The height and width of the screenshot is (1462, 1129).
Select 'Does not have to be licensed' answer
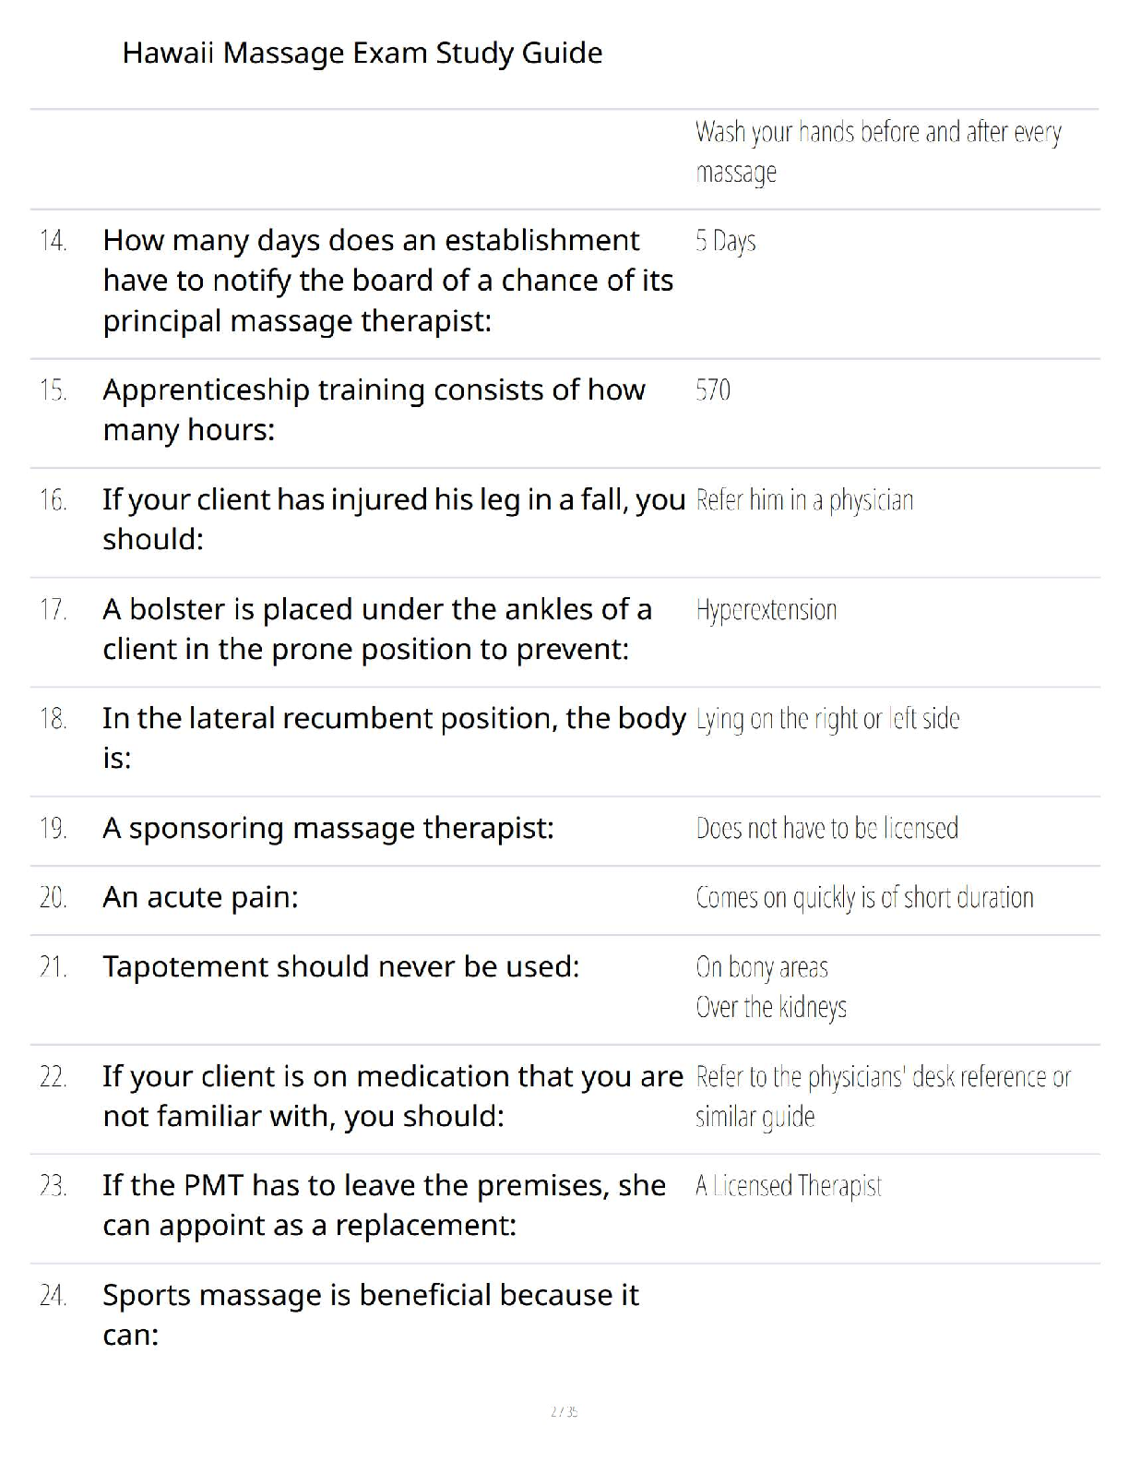coord(826,828)
